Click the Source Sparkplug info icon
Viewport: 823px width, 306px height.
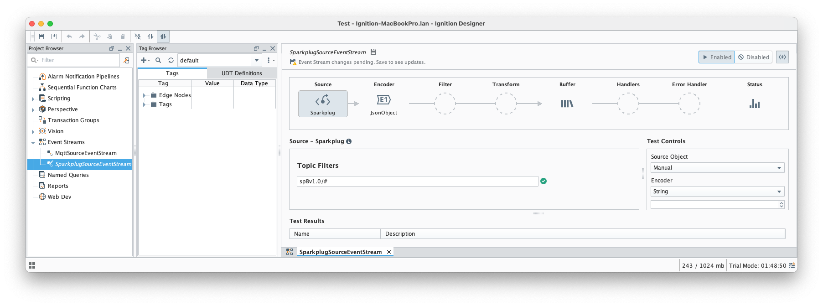pyautogui.click(x=349, y=141)
